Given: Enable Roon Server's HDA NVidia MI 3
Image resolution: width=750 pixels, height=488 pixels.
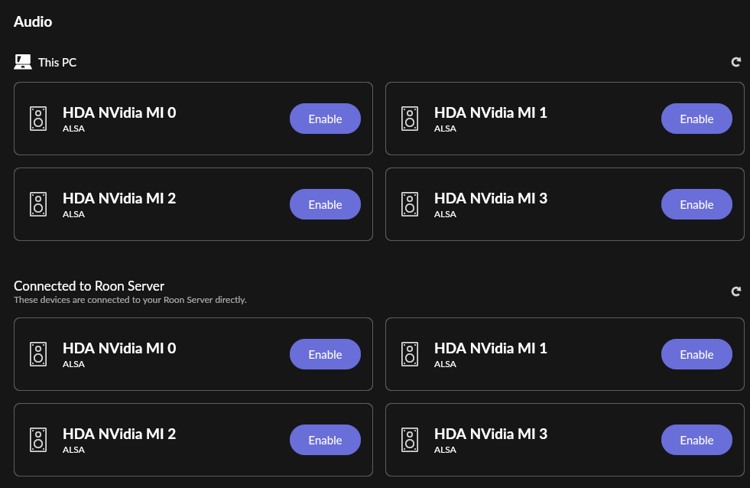Looking at the screenshot, I should [x=697, y=440].
